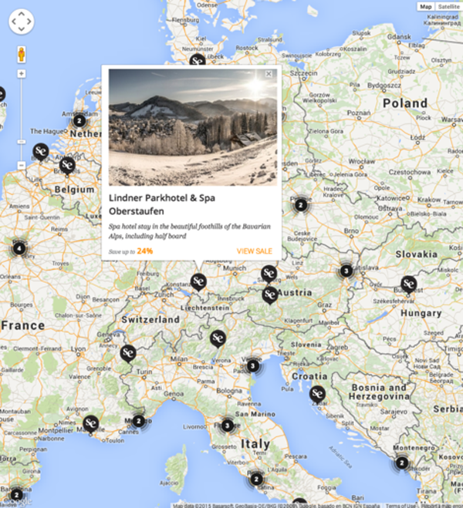The width and height of the screenshot is (463, 508).
Task: Click the Brussels hotel marker
Action: click(67, 166)
